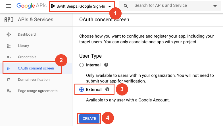Open help tooltip next to External
This screenshot has width=223, height=126.
pos(107,89)
